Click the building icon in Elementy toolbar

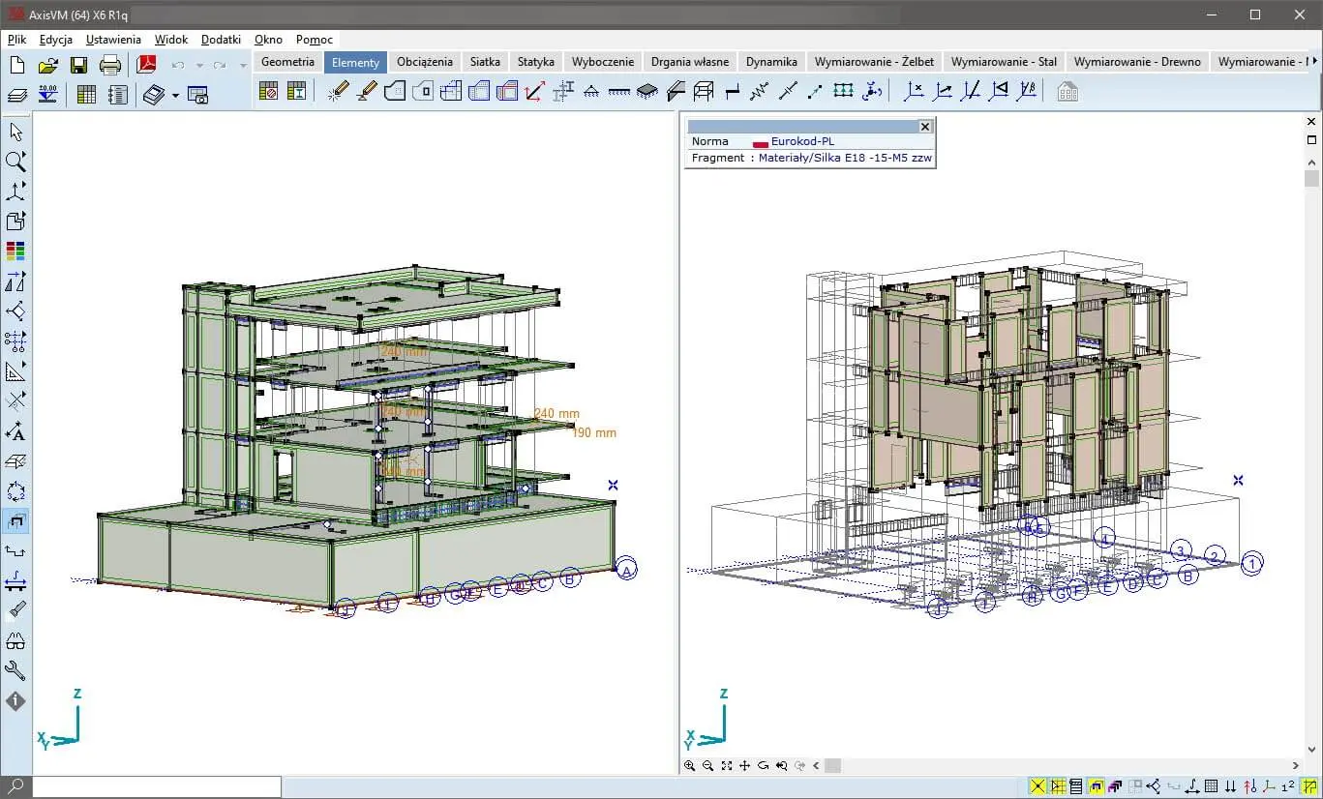point(1067,92)
